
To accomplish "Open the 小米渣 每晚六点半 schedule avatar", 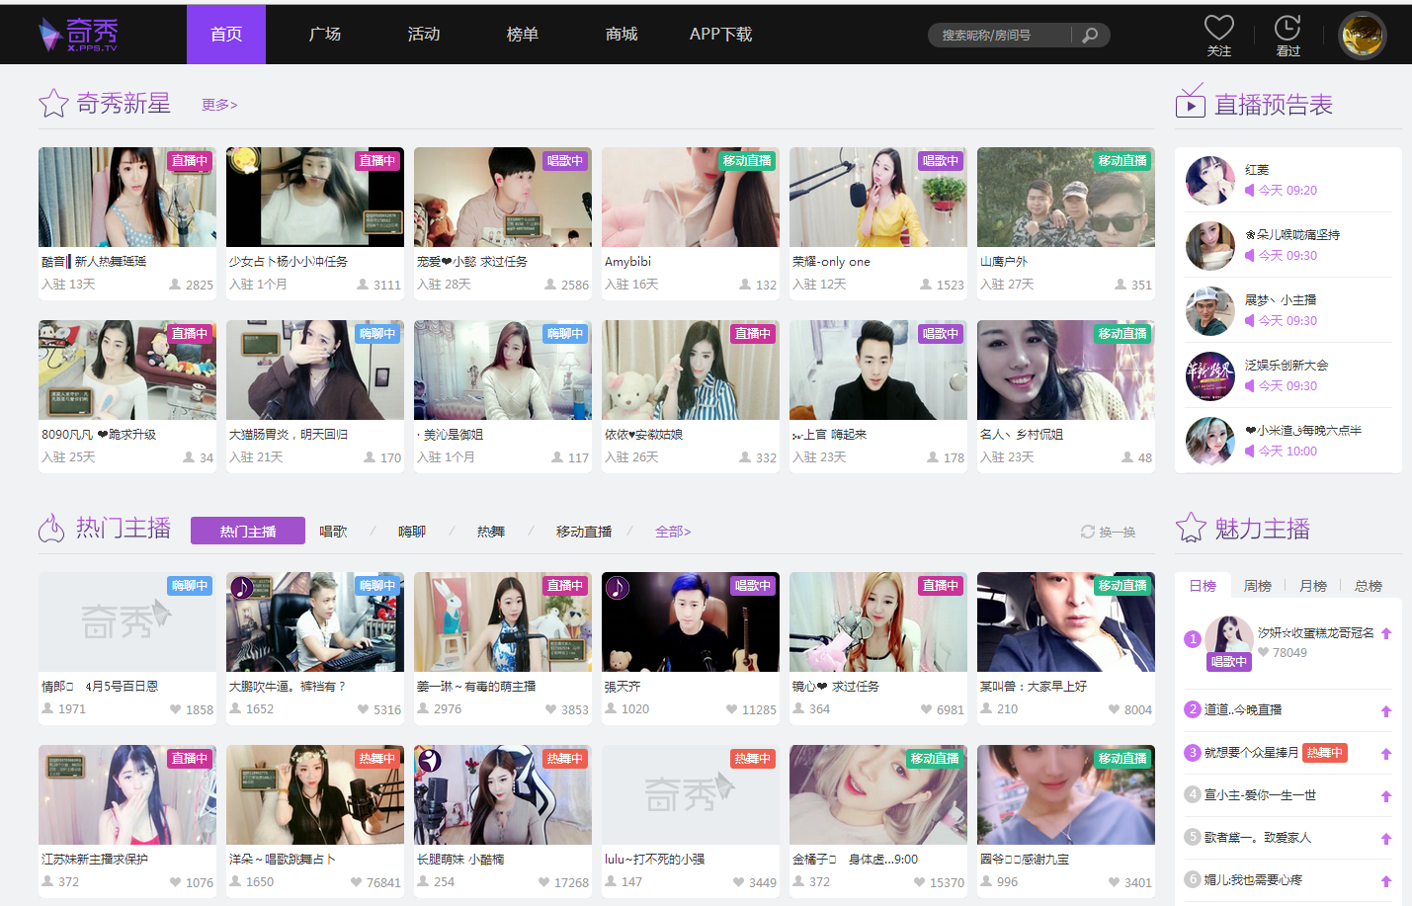I will click(x=1210, y=442).
